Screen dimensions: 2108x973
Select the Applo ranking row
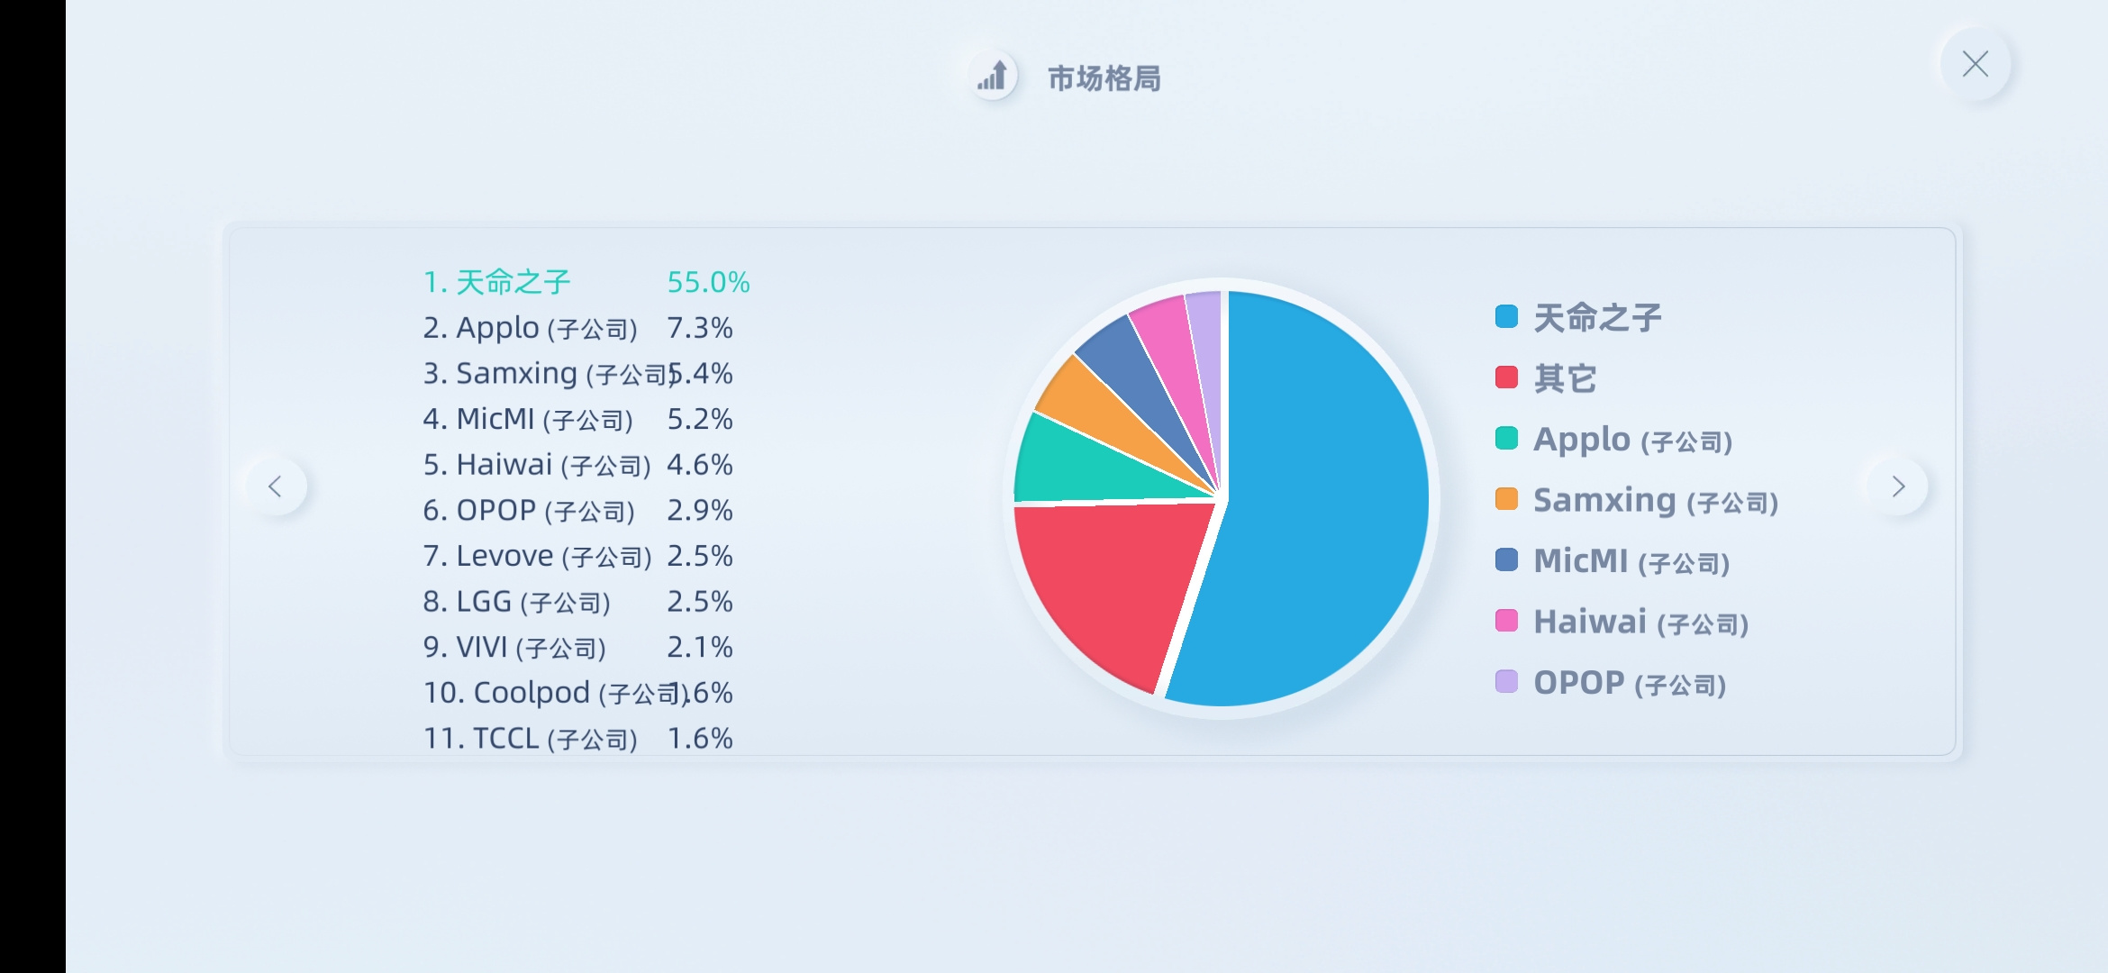[577, 328]
